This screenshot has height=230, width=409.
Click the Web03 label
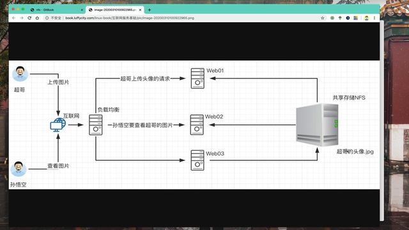(x=215, y=153)
